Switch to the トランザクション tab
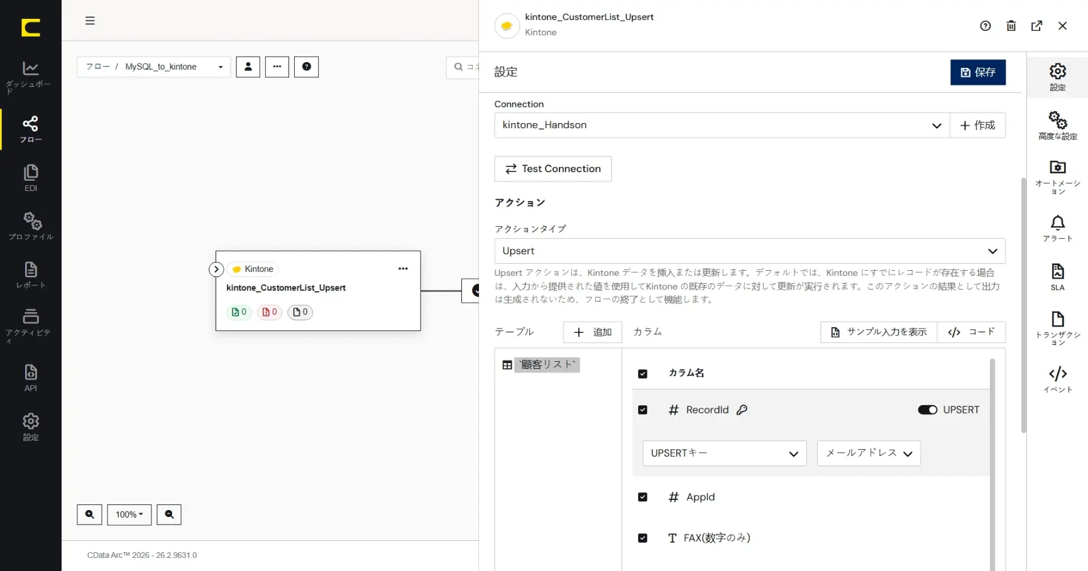 coord(1058,328)
